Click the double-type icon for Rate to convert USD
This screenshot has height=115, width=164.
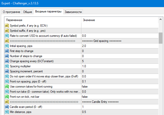7,36
